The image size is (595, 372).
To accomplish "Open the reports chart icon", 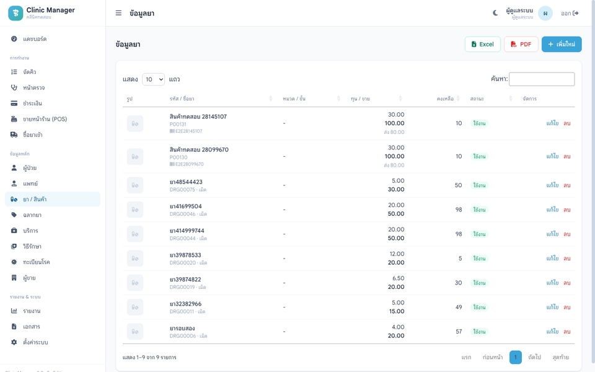I will (x=14, y=311).
